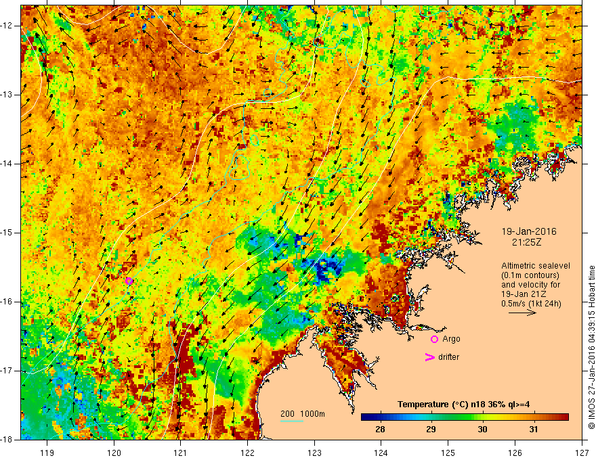This screenshot has width=596, height=460.
Task: Click the '19-Jan-2016' date text
Action: pos(529,231)
